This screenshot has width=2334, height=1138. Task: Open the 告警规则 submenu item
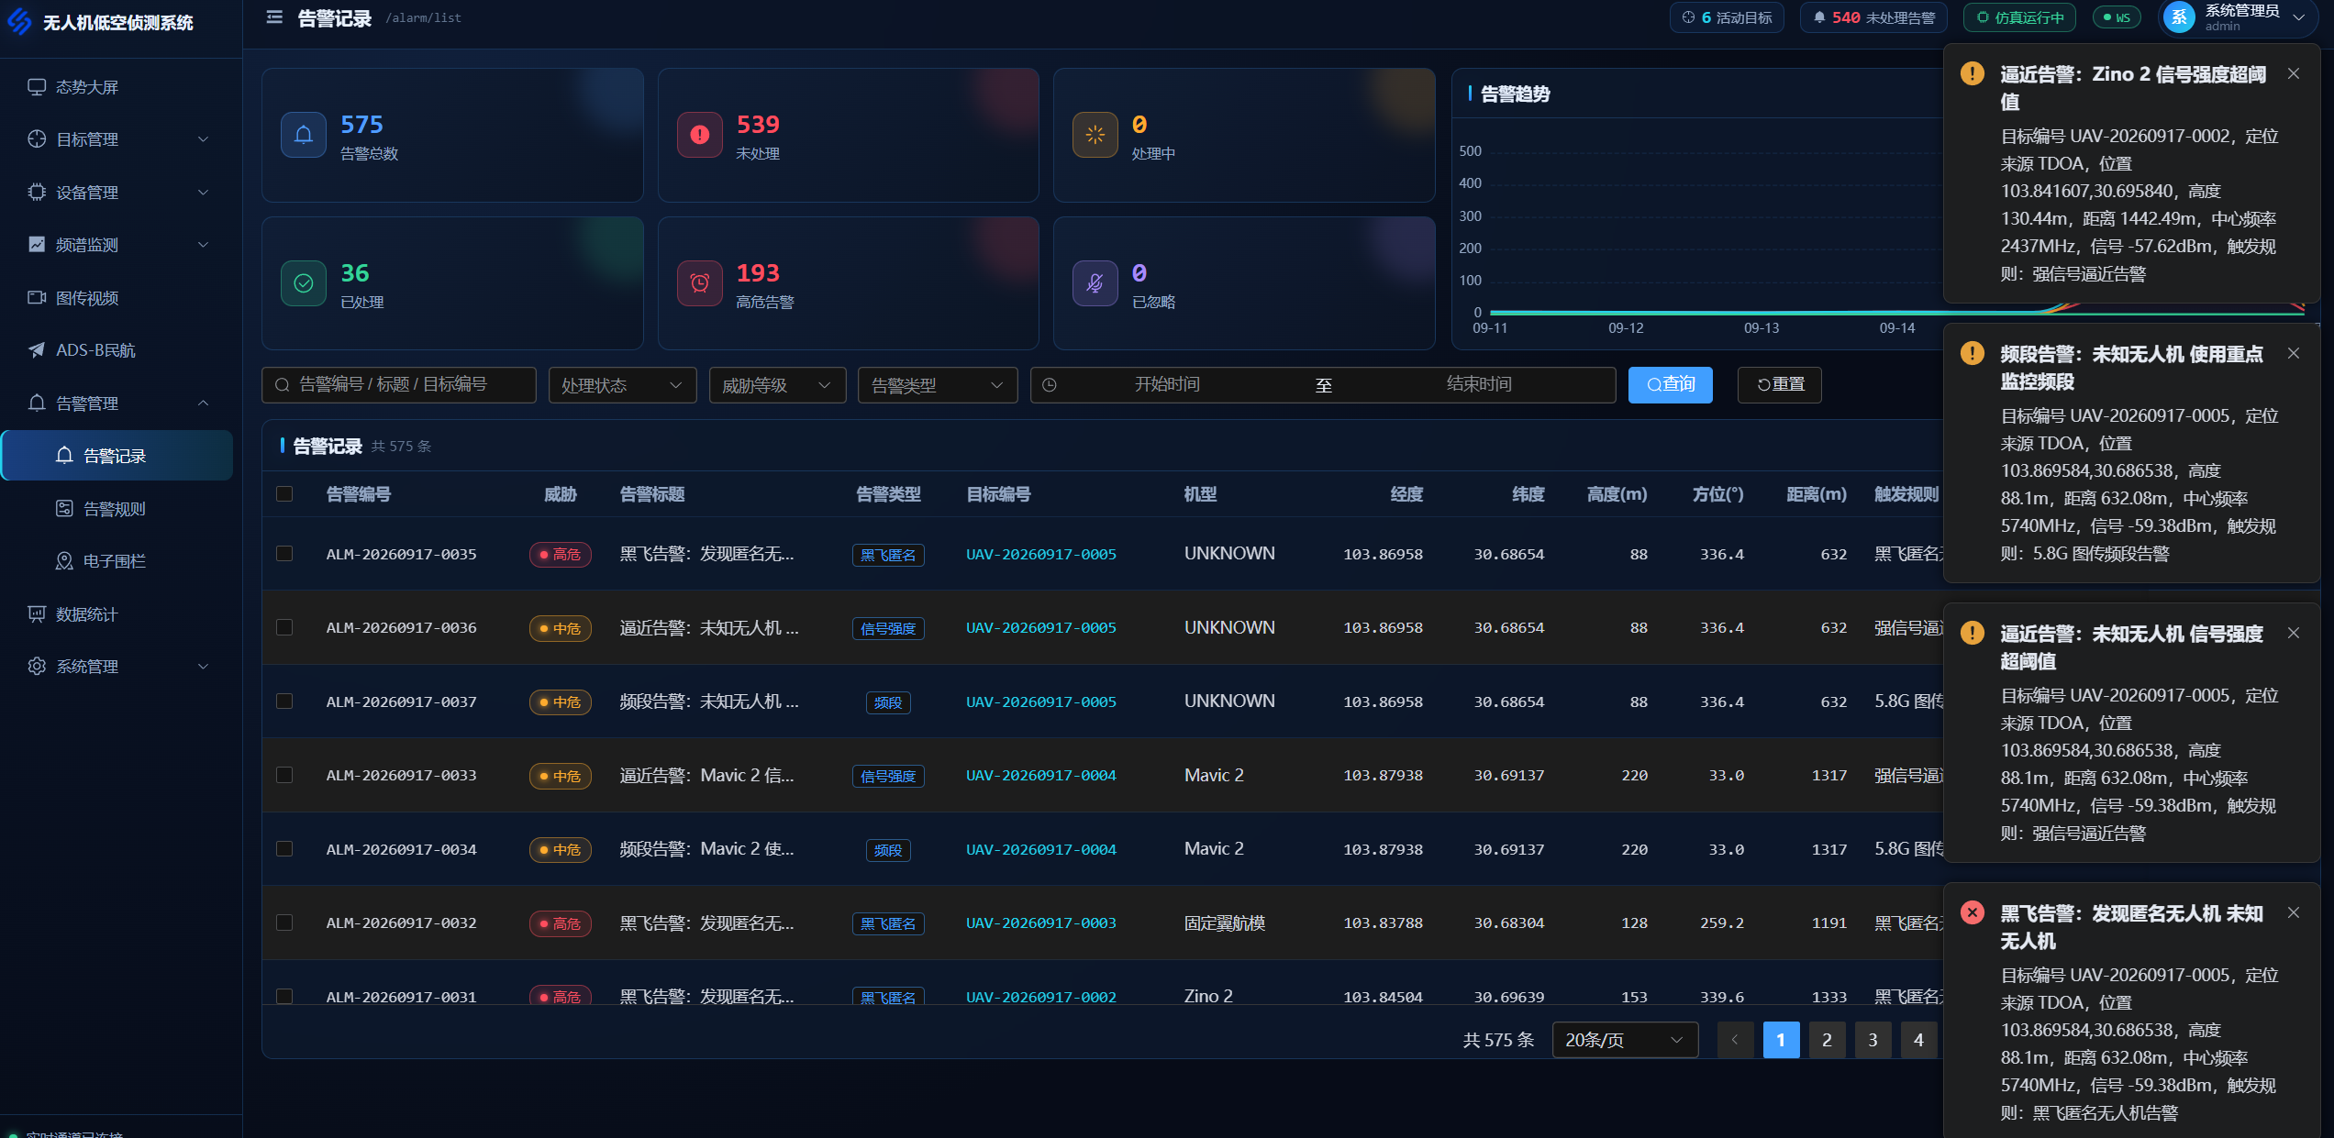point(121,509)
